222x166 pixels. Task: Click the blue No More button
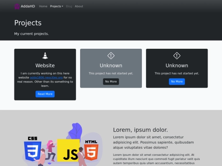click(x=177, y=82)
